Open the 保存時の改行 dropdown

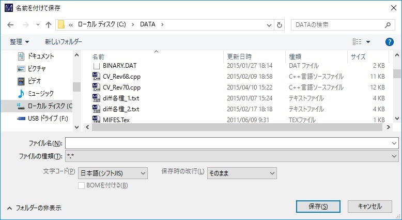[x=241, y=173]
